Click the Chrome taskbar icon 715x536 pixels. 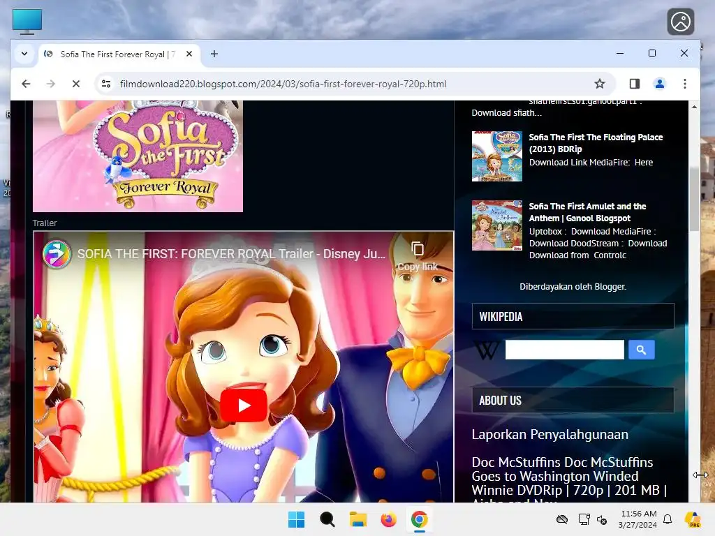[419, 519]
